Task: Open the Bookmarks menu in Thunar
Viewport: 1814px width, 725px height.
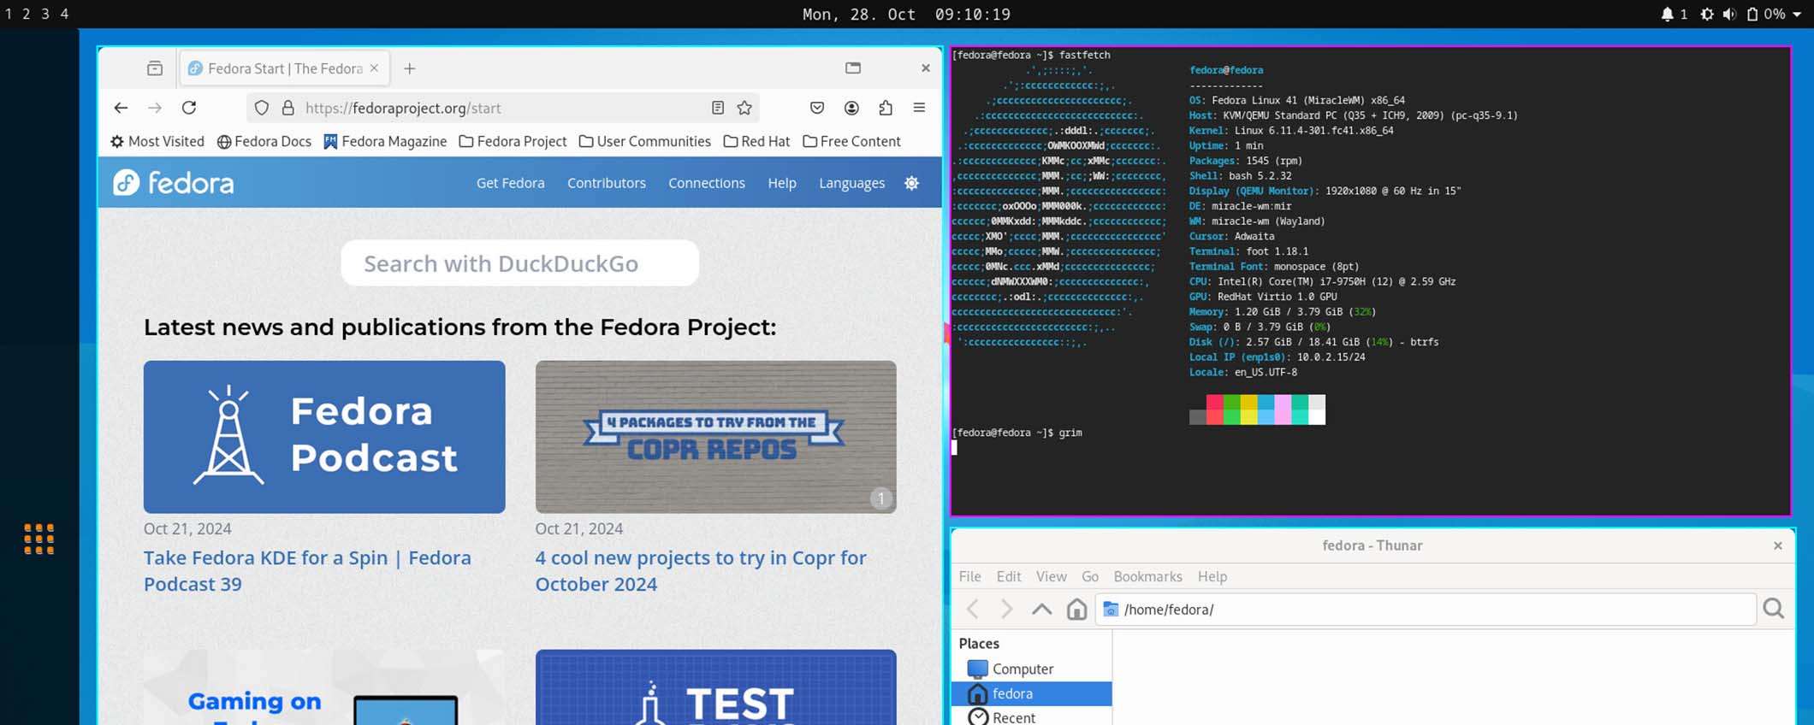Action: 1148,576
